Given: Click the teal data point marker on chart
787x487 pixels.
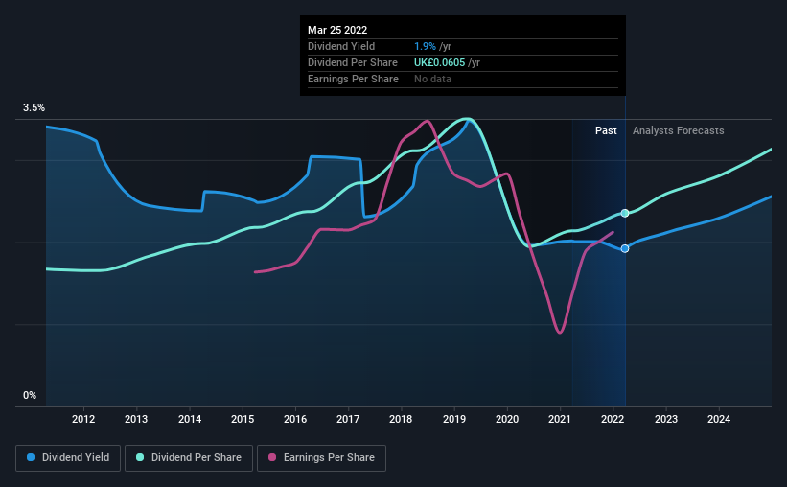Looking at the screenshot, I should click(x=625, y=214).
